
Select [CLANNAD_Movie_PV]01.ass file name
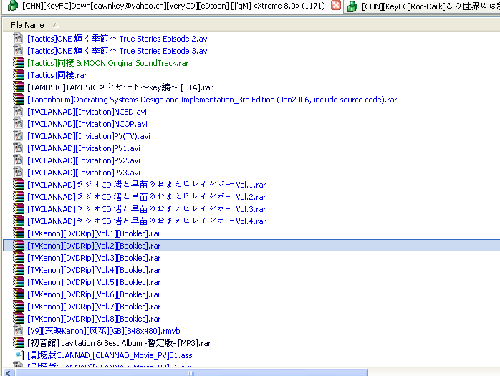pos(110,355)
